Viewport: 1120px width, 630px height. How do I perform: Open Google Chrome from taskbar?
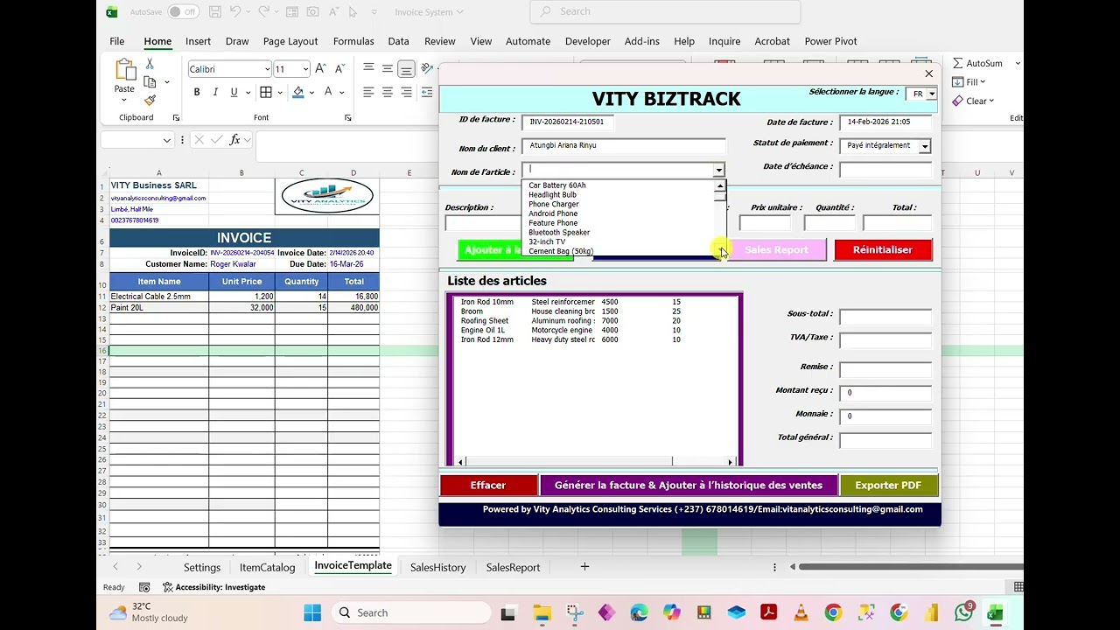click(833, 612)
